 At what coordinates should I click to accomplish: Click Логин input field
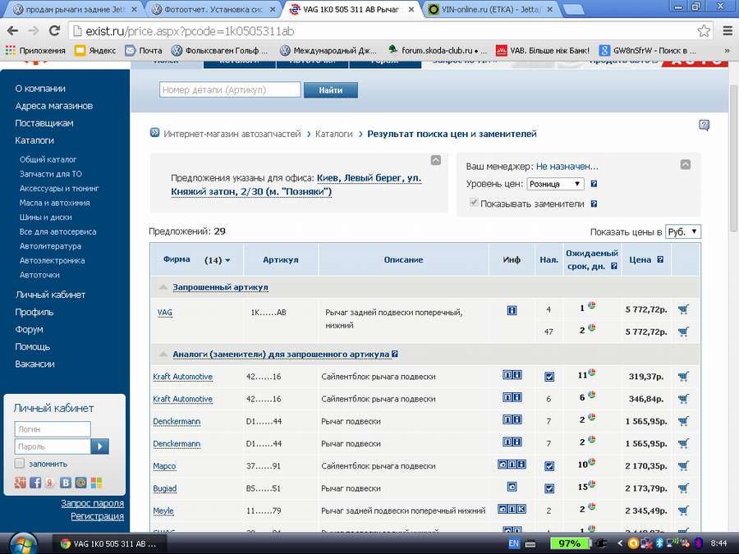pos(53,429)
